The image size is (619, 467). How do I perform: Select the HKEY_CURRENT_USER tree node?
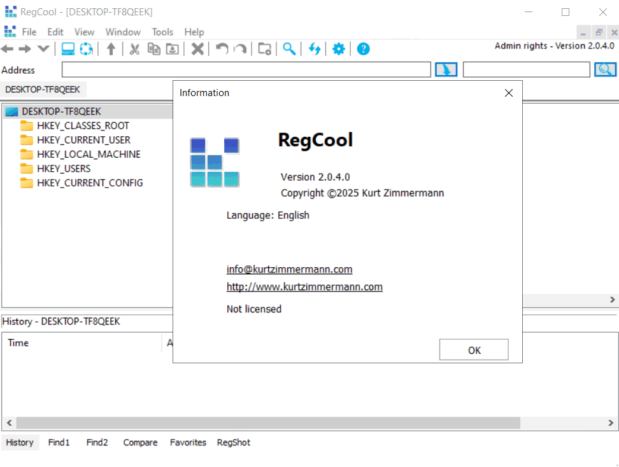click(83, 140)
